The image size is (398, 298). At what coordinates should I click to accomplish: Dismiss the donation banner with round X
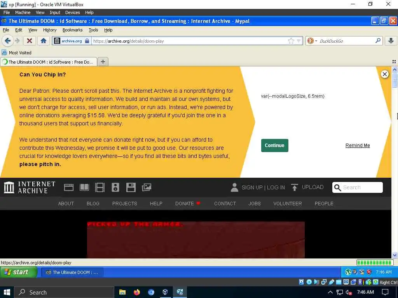click(x=384, y=74)
